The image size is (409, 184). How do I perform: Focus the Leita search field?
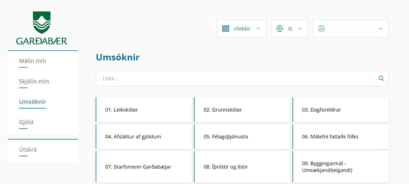click(x=235, y=78)
